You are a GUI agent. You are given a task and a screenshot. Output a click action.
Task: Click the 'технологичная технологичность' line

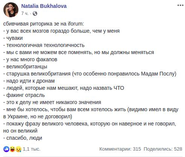coord(44,45)
